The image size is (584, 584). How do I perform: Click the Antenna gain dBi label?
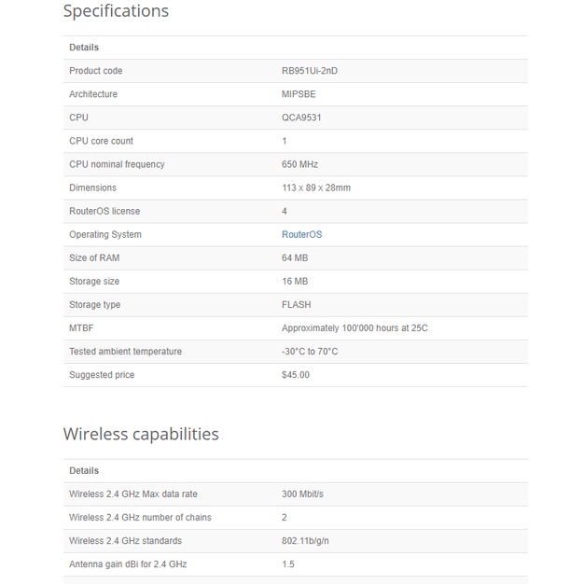pyautogui.click(x=128, y=563)
